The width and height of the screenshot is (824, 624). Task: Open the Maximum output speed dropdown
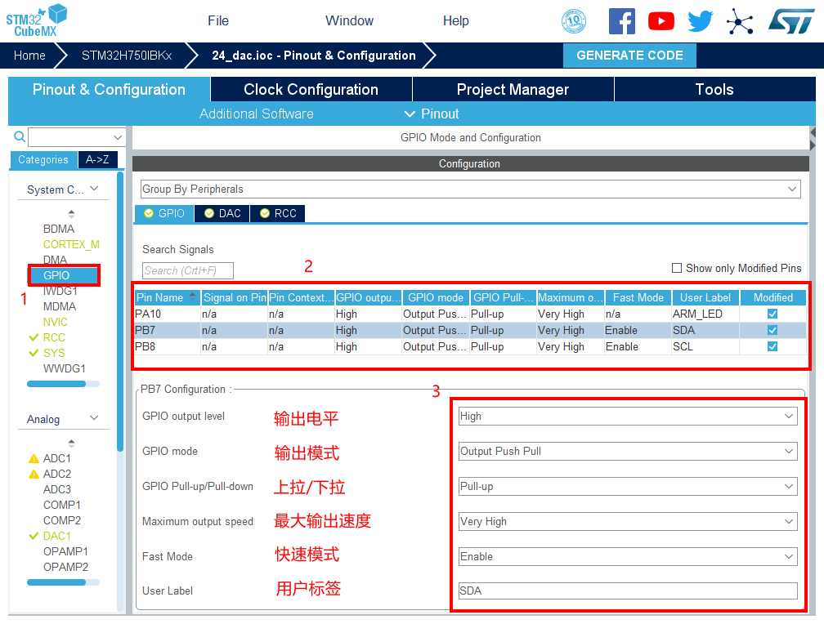(x=627, y=521)
